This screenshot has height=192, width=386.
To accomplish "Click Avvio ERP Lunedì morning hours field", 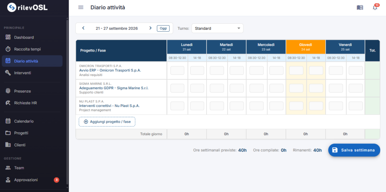I will click(x=177, y=70).
